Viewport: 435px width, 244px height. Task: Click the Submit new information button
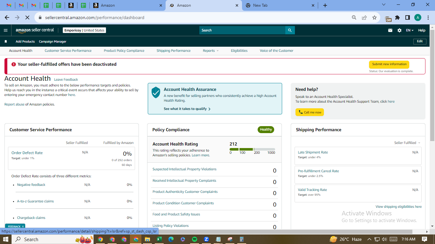click(389, 64)
